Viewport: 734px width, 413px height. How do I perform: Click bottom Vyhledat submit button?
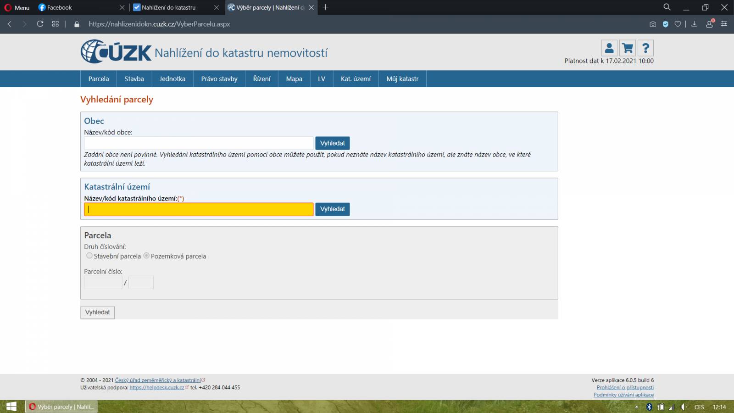coord(97,313)
